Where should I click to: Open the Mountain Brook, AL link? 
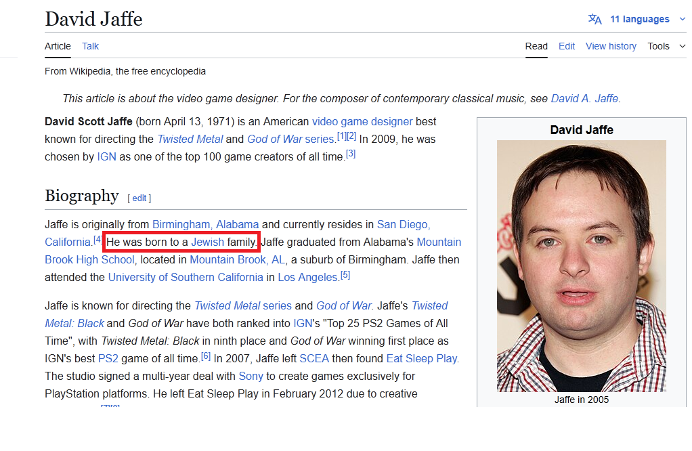(238, 259)
